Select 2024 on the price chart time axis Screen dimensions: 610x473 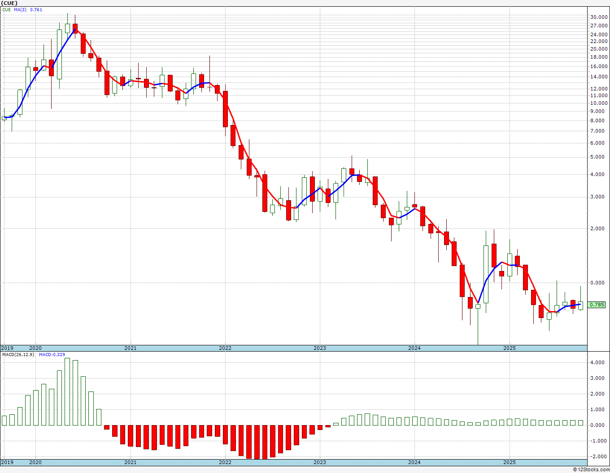(414, 348)
